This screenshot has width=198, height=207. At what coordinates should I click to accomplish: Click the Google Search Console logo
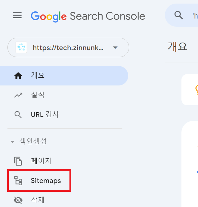pos(88,16)
